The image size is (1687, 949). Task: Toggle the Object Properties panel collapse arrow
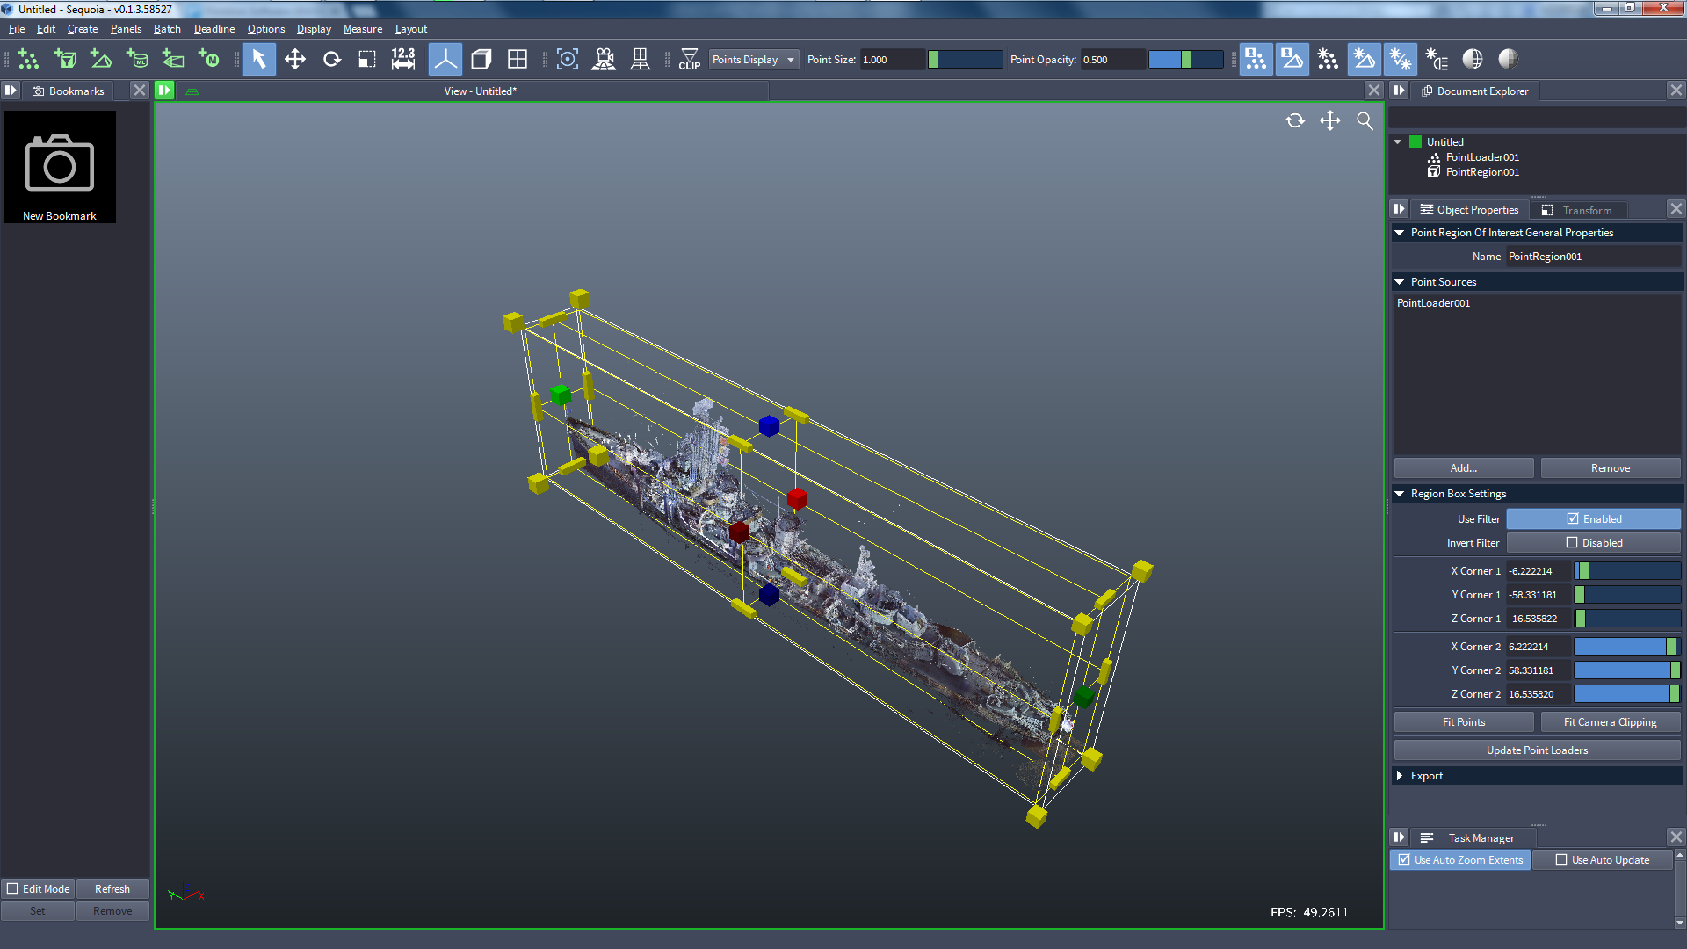1400,209
